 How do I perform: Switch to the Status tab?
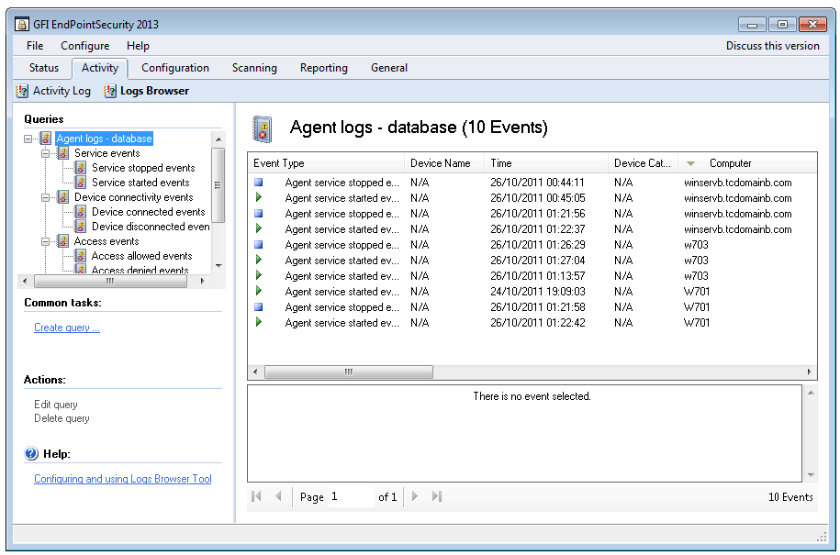tap(44, 68)
